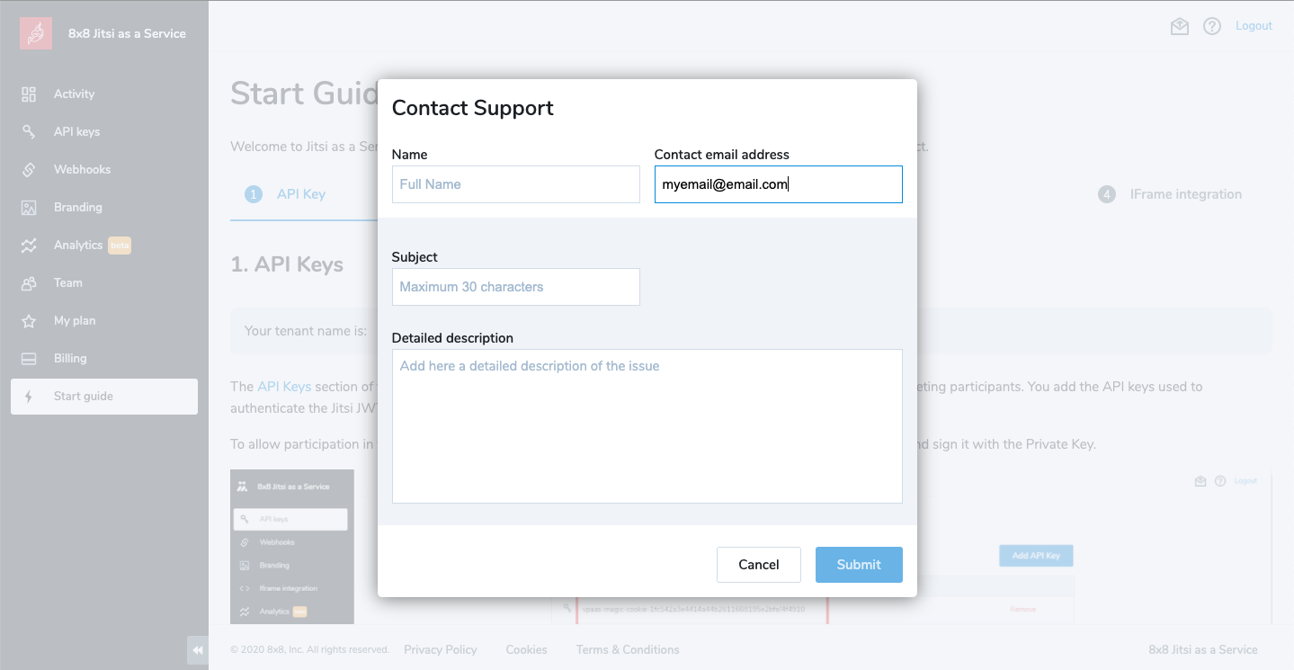Click the My plan star icon

click(29, 321)
